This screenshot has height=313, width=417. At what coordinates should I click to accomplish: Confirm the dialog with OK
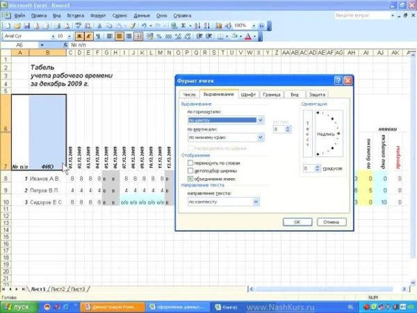click(297, 222)
